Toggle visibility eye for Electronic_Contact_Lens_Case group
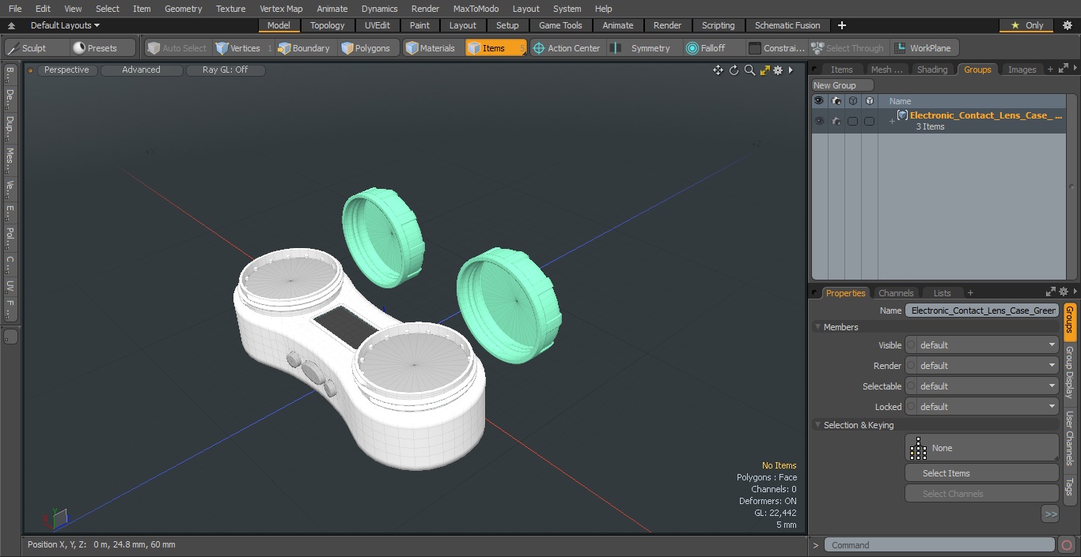1081x557 pixels. pyautogui.click(x=819, y=122)
